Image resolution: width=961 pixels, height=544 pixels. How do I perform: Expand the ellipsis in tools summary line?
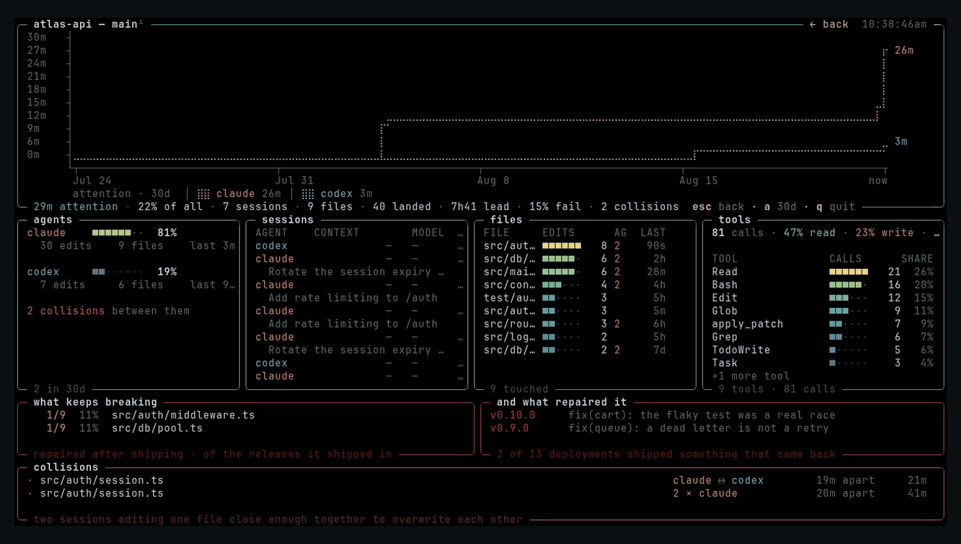tap(937, 233)
